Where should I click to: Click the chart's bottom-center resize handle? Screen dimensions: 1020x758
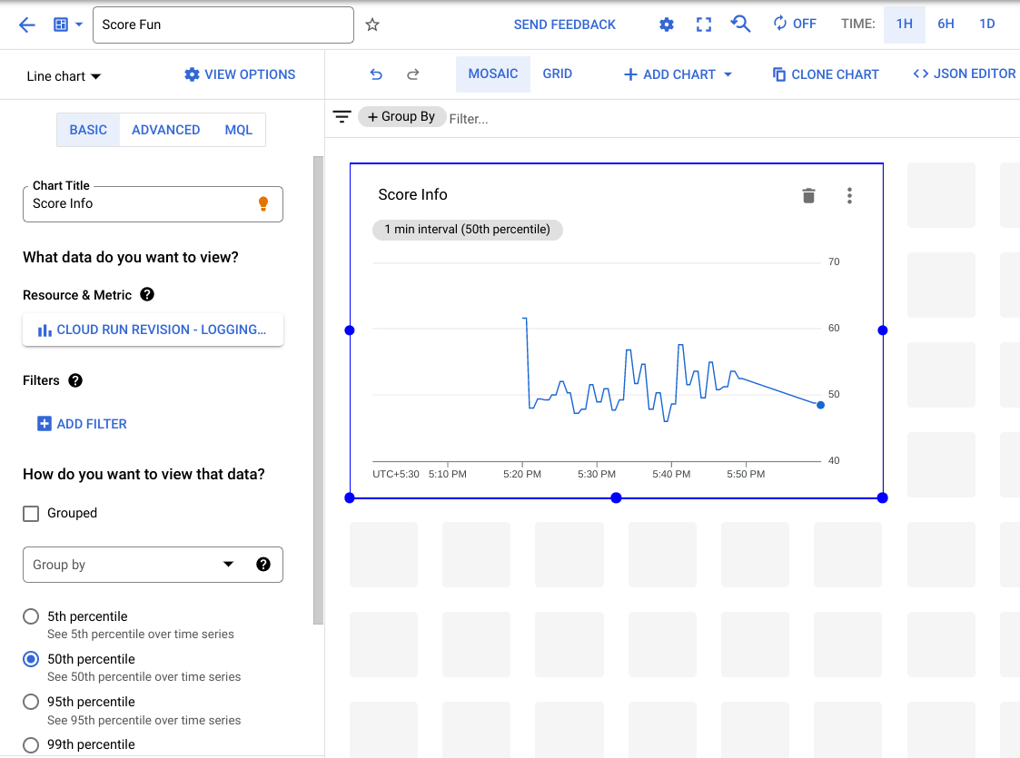tap(616, 498)
